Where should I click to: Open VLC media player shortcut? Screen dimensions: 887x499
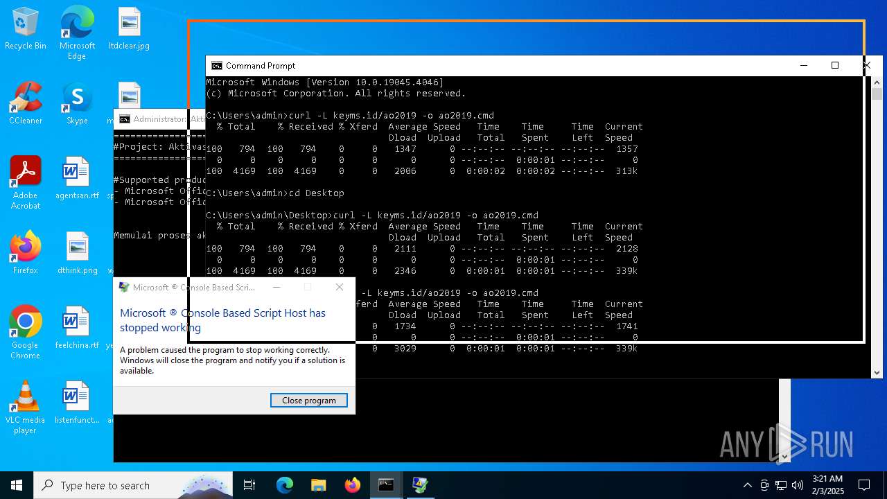[x=26, y=408]
